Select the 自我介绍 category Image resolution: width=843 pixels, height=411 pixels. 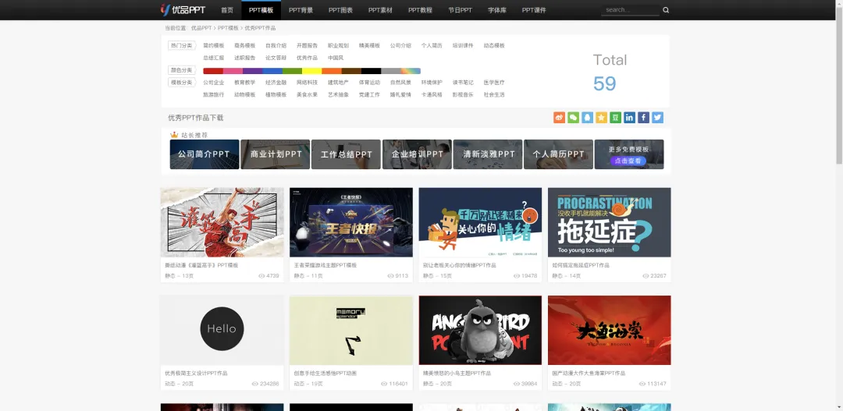(x=276, y=46)
